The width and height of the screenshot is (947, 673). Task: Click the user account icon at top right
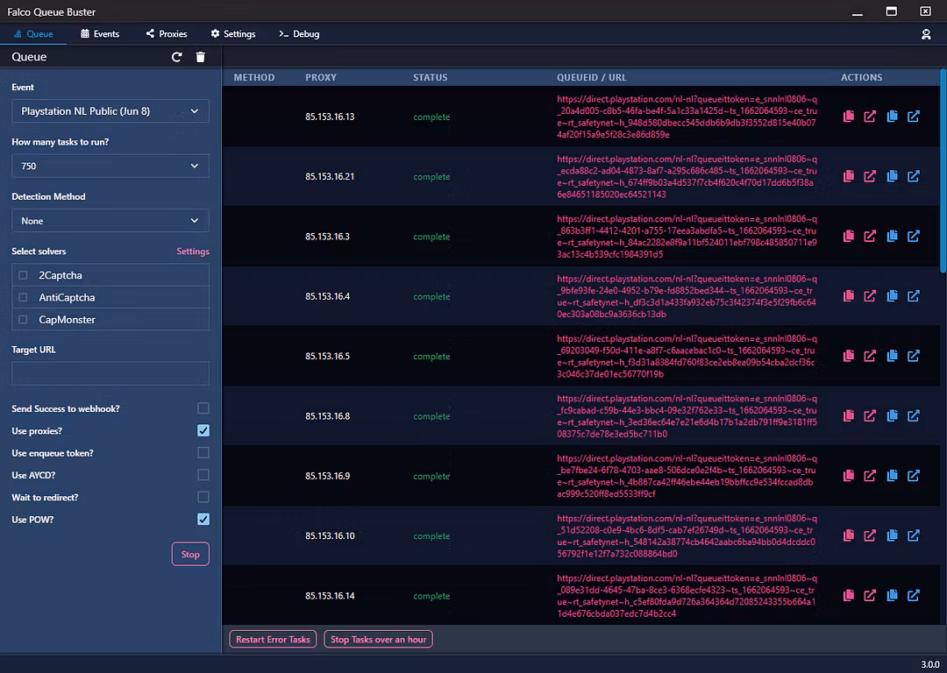click(926, 34)
